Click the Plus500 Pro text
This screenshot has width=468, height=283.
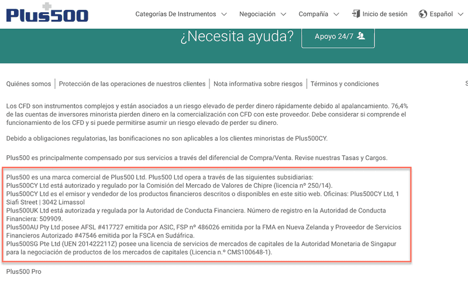pyautogui.click(x=24, y=271)
